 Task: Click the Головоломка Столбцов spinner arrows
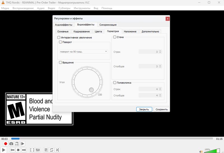click(x=160, y=95)
